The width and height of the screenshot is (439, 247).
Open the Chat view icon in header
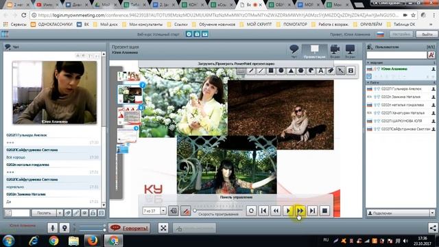pyautogui.click(x=294, y=51)
